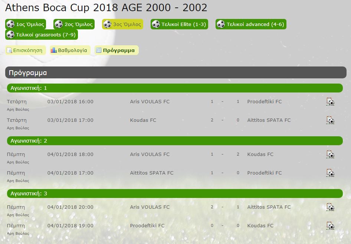Click the Αγωνιστική: 2 header bar
Image resolution: width=351 pixels, height=244 pixels.
coord(175,141)
